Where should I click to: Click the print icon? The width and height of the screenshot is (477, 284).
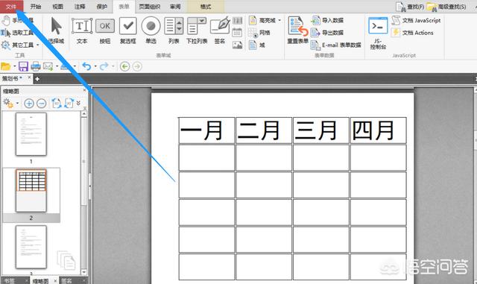36,66
